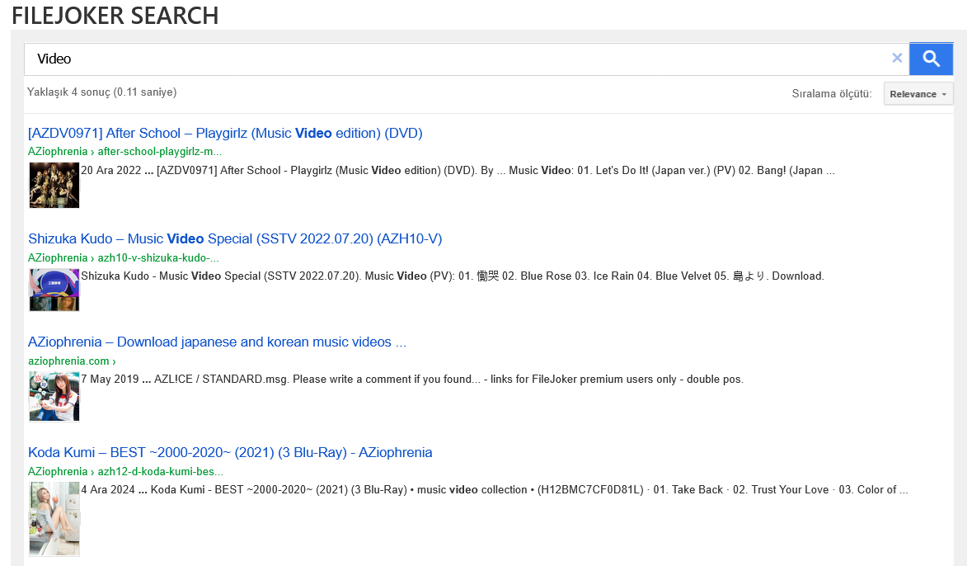Click the snippet text dated 4 Ara 2024
Image resolution: width=972 pixels, height=566 pixels.
pos(495,490)
